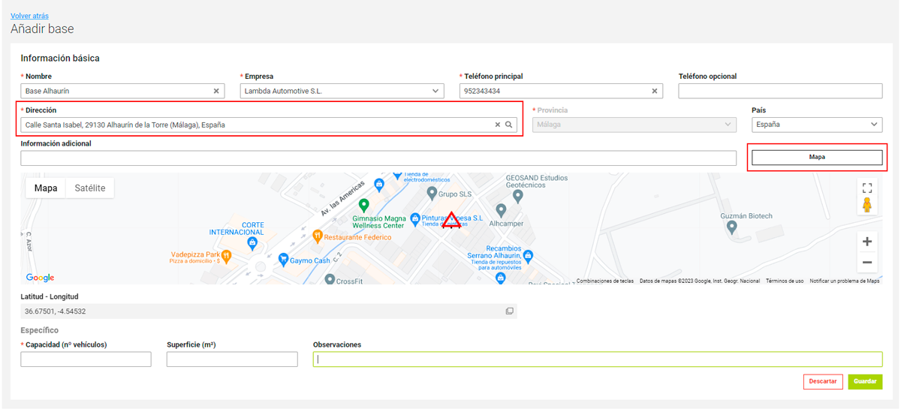901x409 pixels.
Task: Open the Empresa dropdown
Action: click(342, 91)
